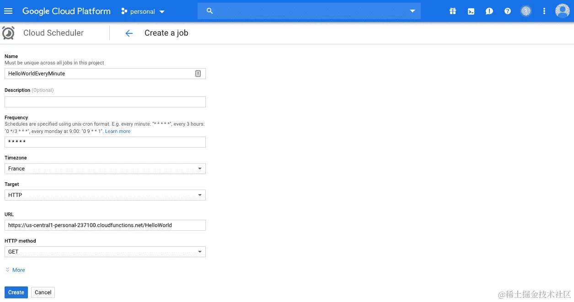The width and height of the screenshot is (574, 302).
Task: Expand the search bar dropdown arrow
Action: tap(413, 11)
